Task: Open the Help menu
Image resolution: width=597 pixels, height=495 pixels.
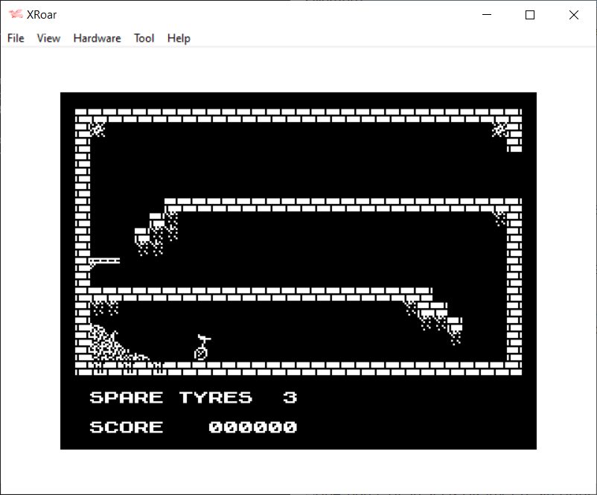Action: tap(179, 38)
